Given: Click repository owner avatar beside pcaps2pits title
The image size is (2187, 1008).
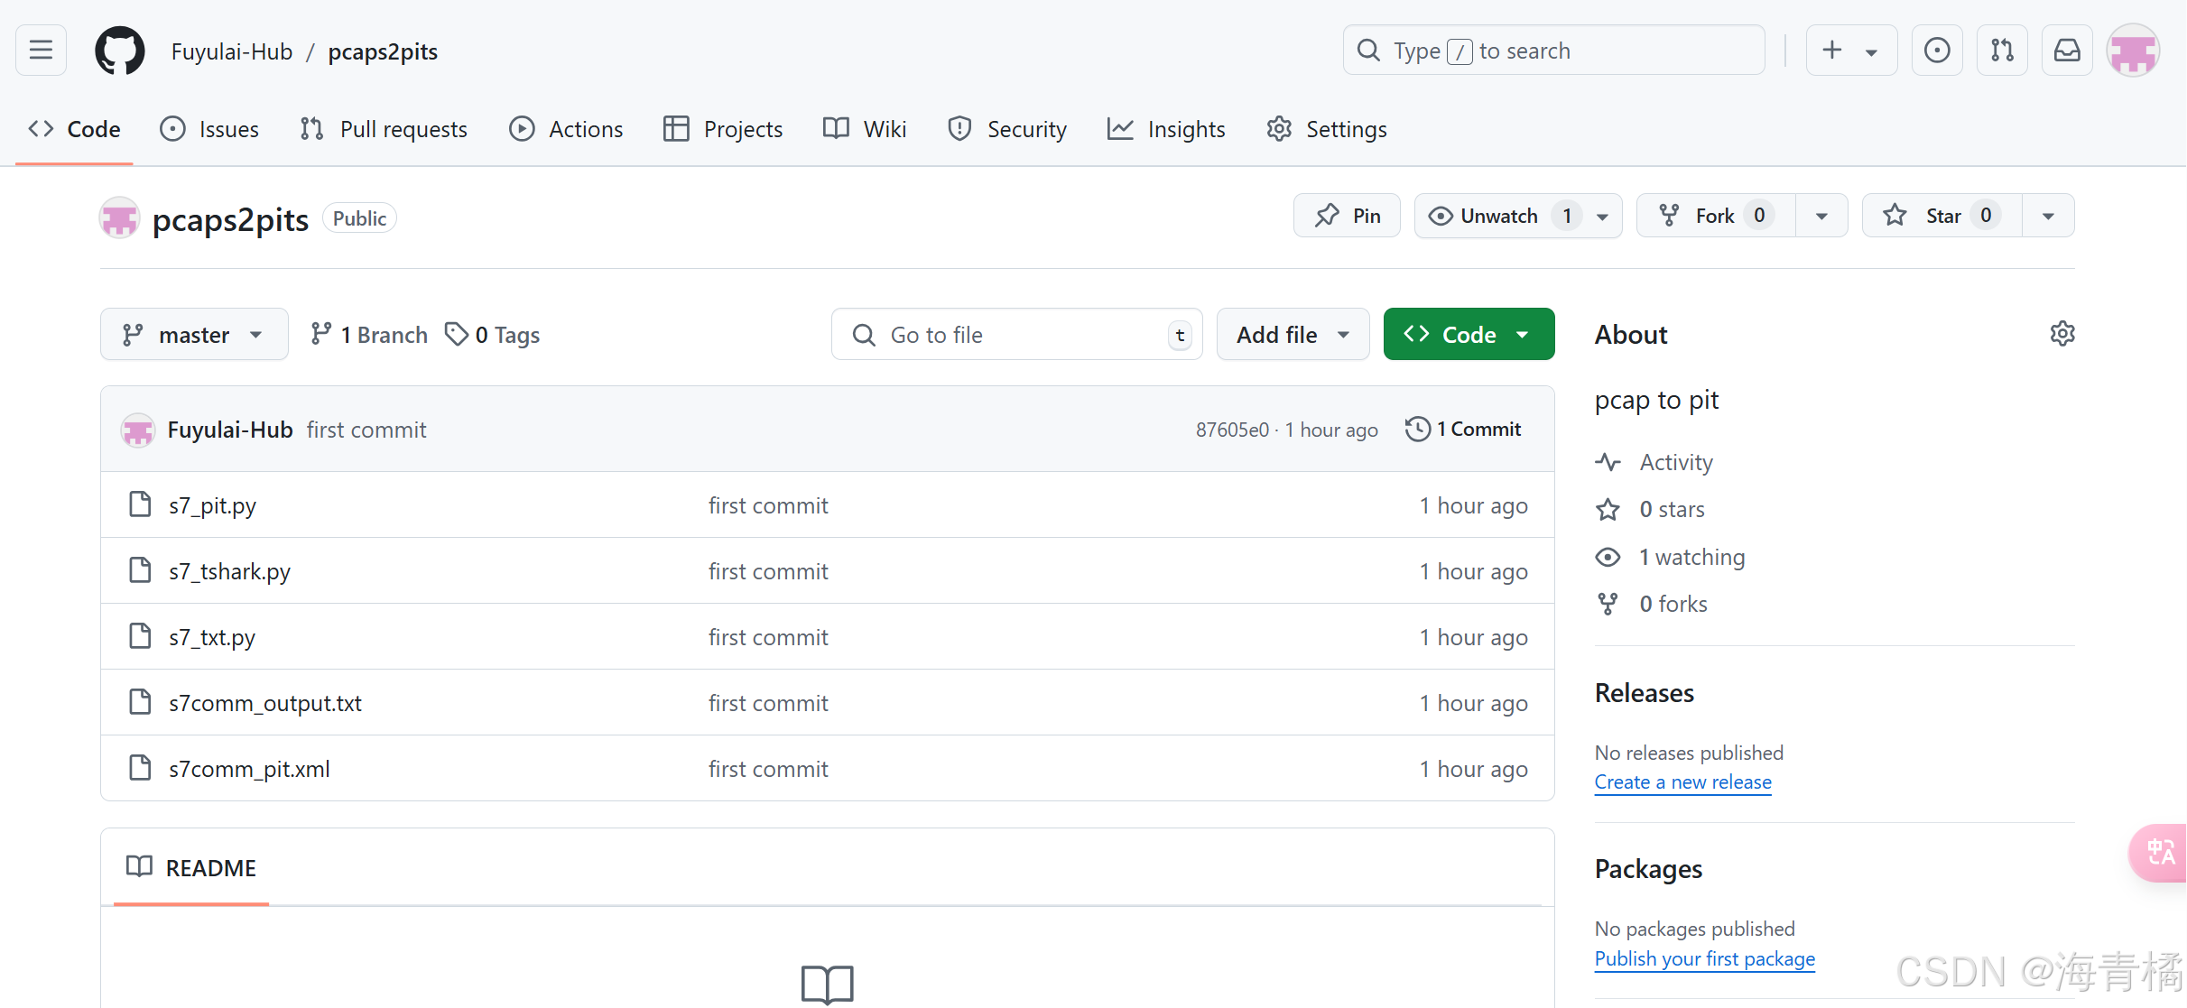Looking at the screenshot, I should click(x=119, y=218).
